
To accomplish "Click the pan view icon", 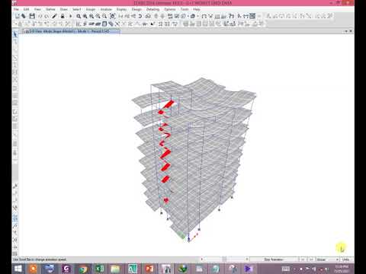I will pos(112,16).
